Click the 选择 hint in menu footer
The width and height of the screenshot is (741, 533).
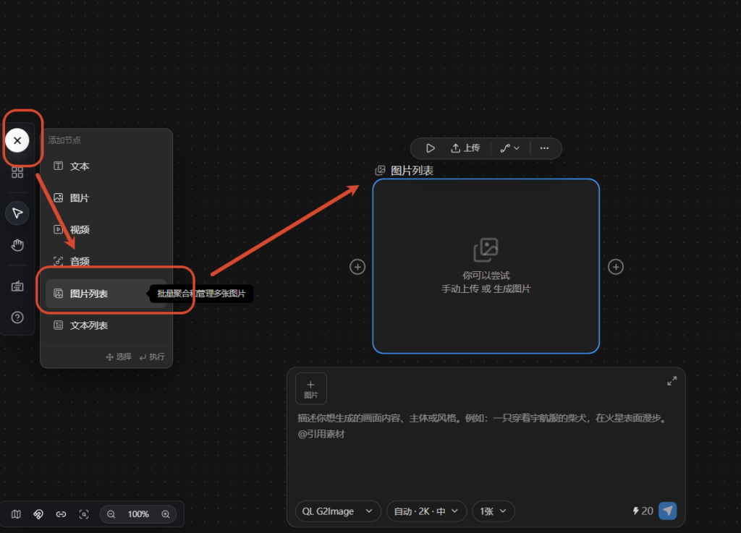pos(119,357)
